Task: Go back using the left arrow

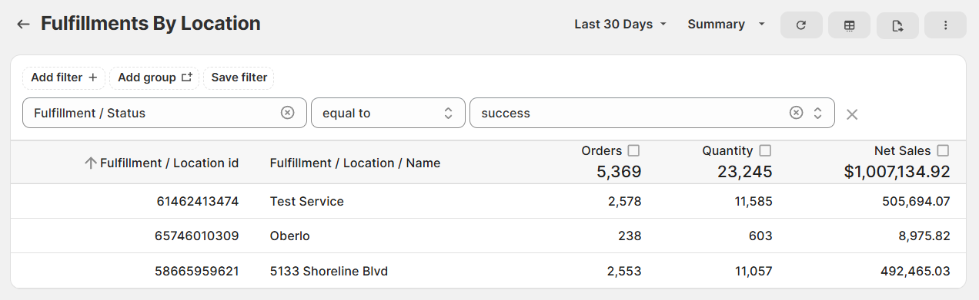Action: [x=23, y=25]
